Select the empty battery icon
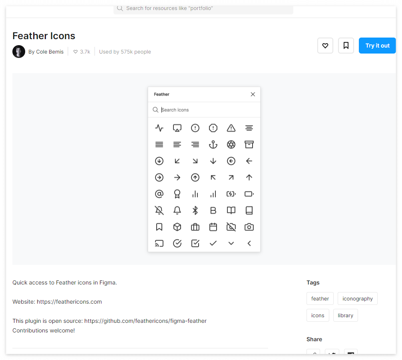This screenshot has height=360, width=402. pos(249,194)
